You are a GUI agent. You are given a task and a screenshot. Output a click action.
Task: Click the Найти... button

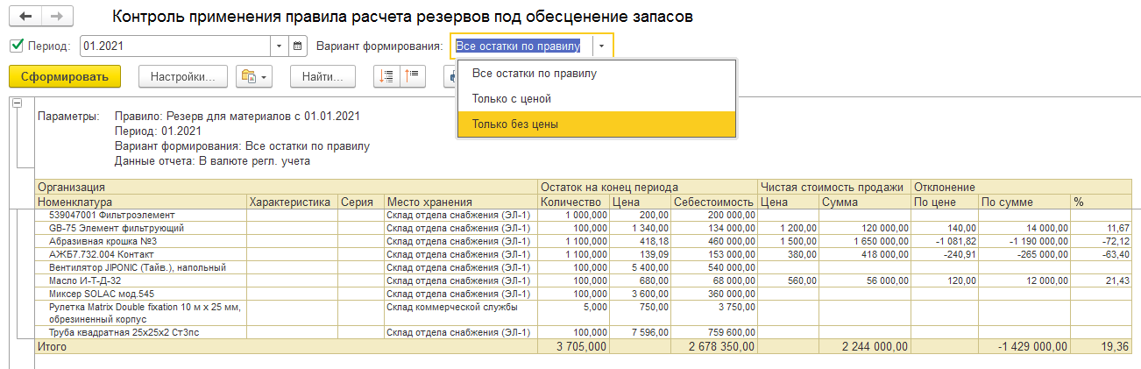click(322, 77)
